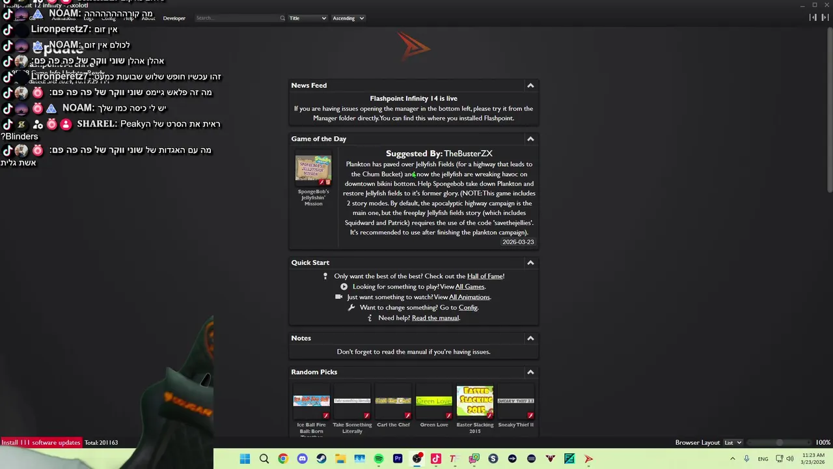Collapse the Notes section
This screenshot has width=833, height=469.
530,338
